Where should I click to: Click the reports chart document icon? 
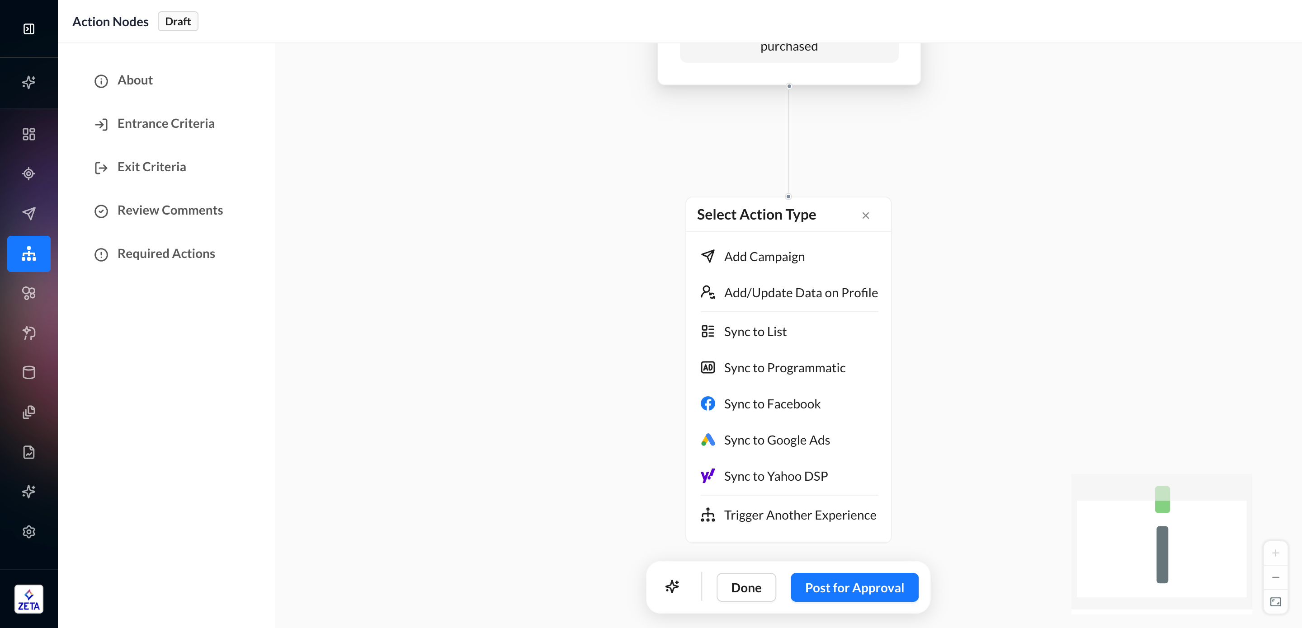[x=29, y=452]
